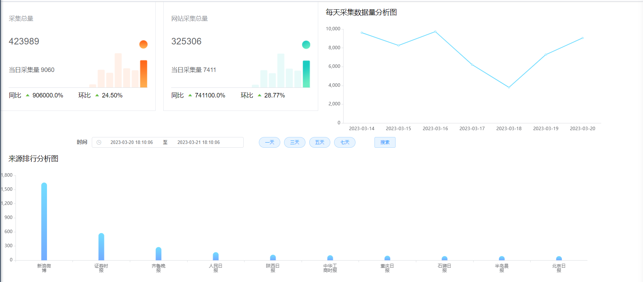Screen dimensions: 643x282
Task: Select the 一天 quick range button
Action: click(x=270, y=142)
